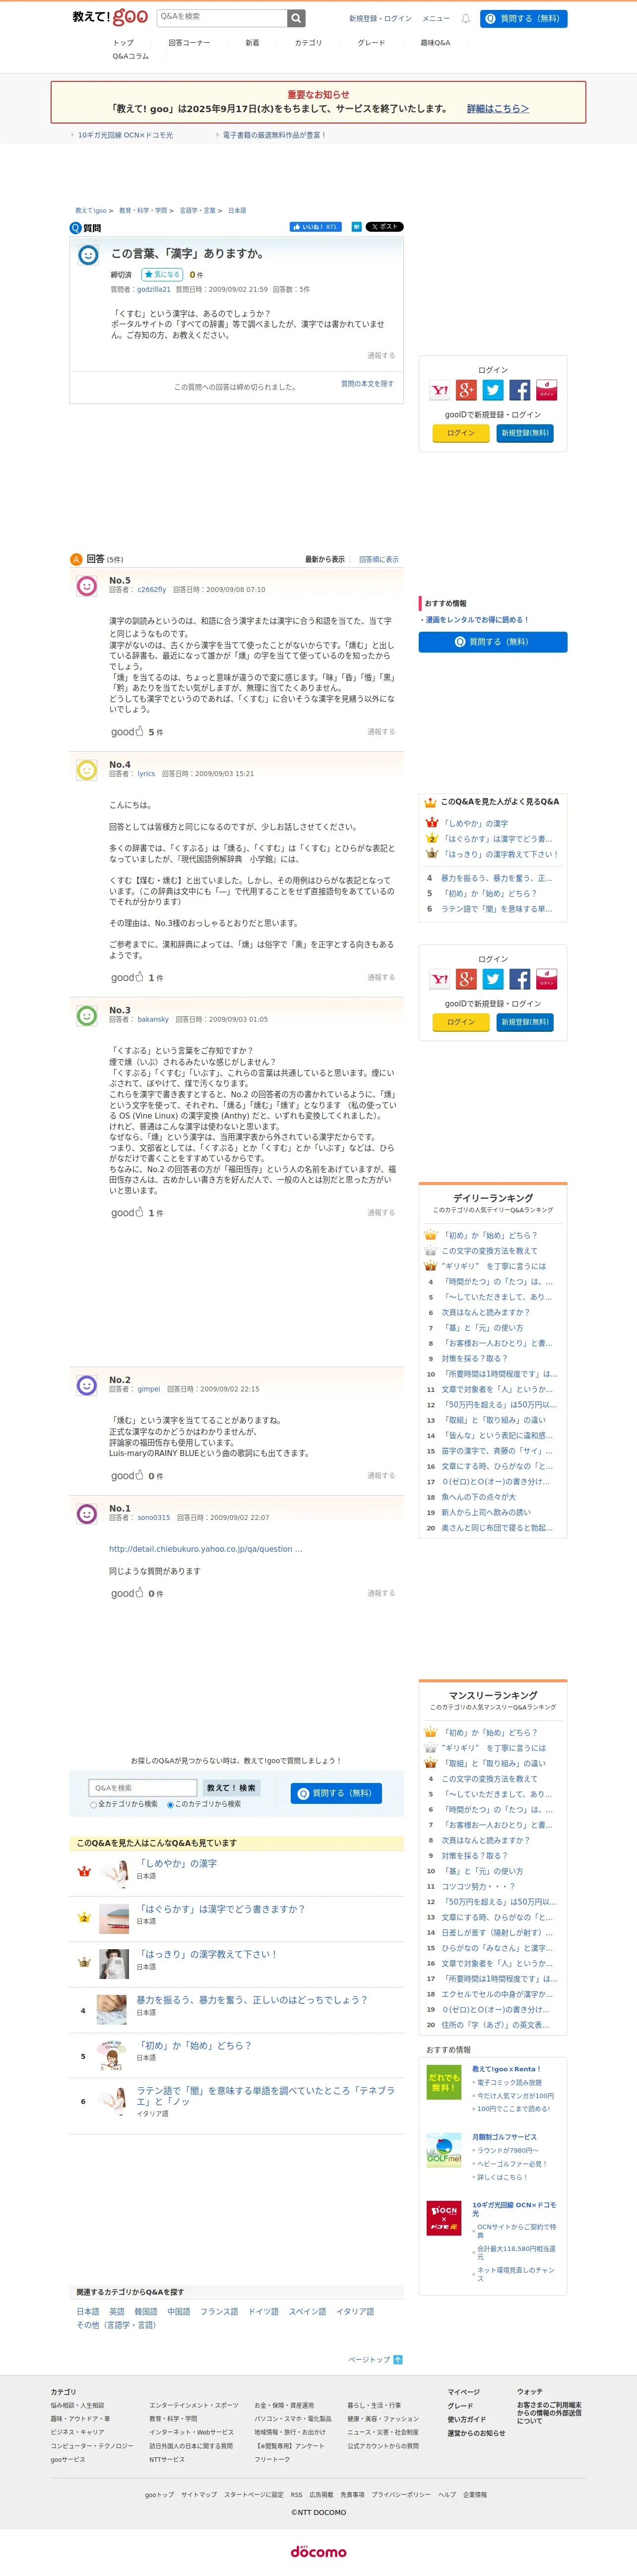Open the トップ navigation tab
The image size is (637, 2576).
click(123, 43)
